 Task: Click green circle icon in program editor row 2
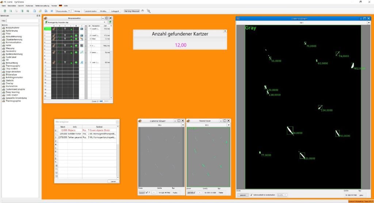tap(76, 35)
